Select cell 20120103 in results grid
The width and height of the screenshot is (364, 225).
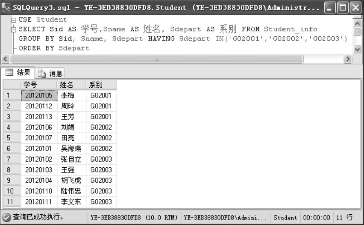(x=39, y=170)
